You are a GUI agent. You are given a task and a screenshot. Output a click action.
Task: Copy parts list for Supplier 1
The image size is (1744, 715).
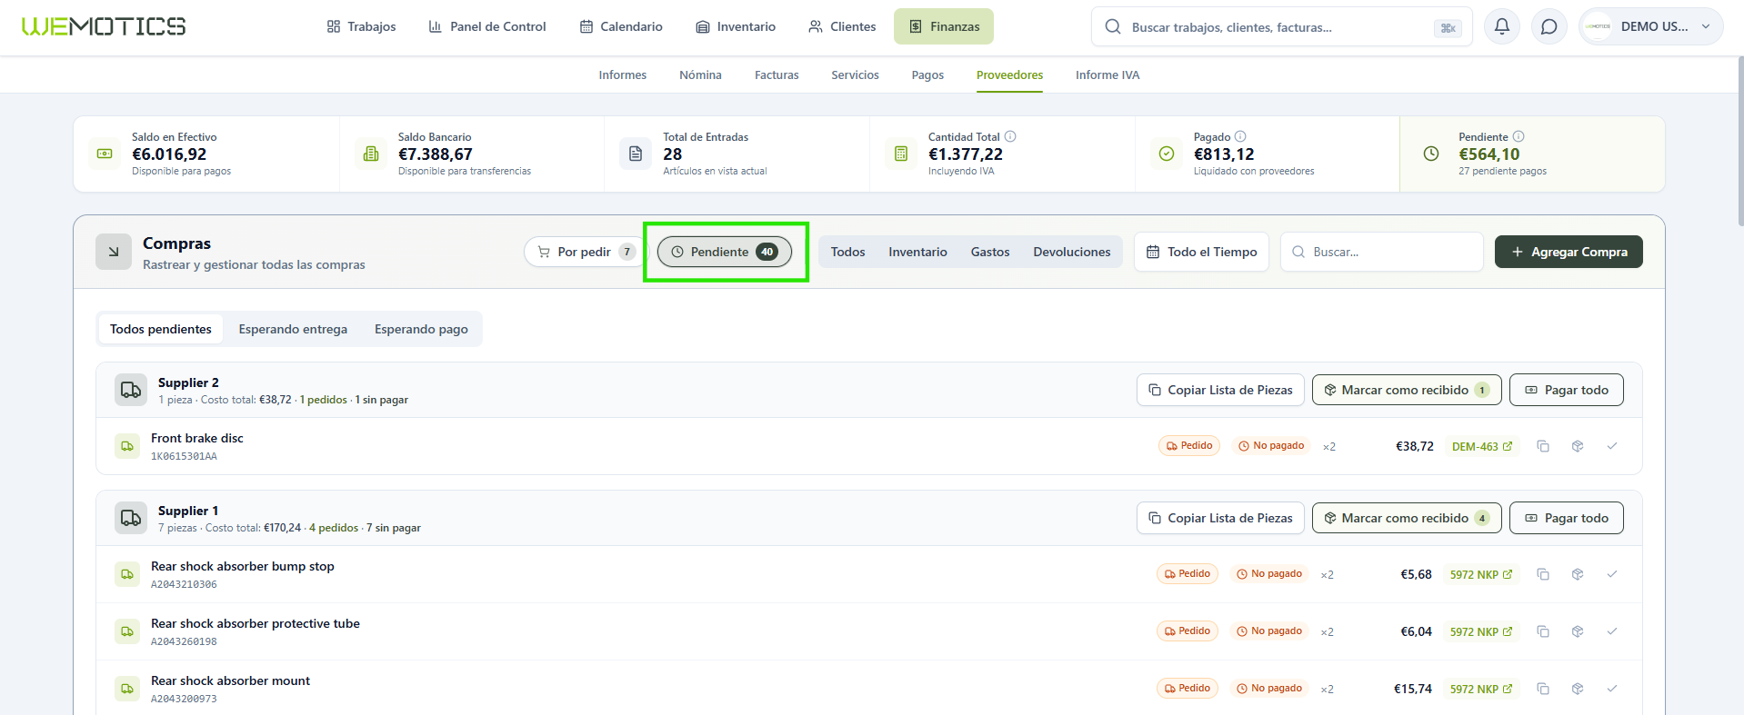[x=1220, y=518]
